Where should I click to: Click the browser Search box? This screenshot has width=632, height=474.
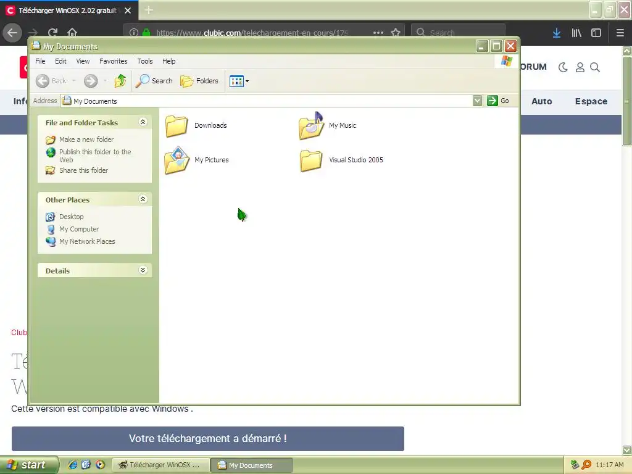tap(458, 32)
